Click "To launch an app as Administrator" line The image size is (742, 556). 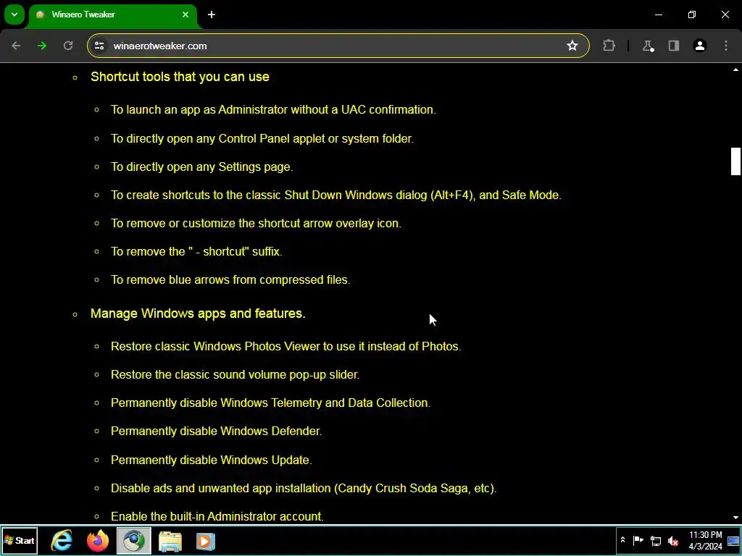click(273, 110)
